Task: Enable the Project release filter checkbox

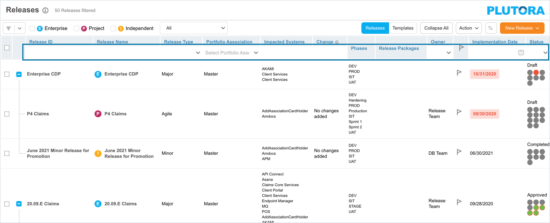Action: pos(76,28)
